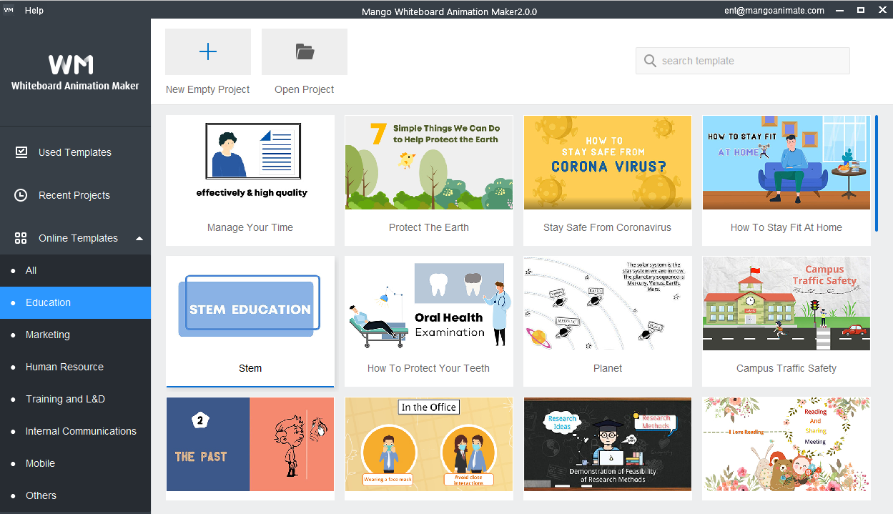Click the New Empty Project plus icon
The height and width of the screenshot is (514, 893).
pos(208,51)
